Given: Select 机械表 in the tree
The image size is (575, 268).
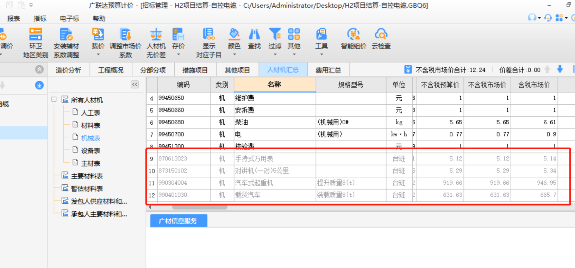Looking at the screenshot, I should (90, 138).
